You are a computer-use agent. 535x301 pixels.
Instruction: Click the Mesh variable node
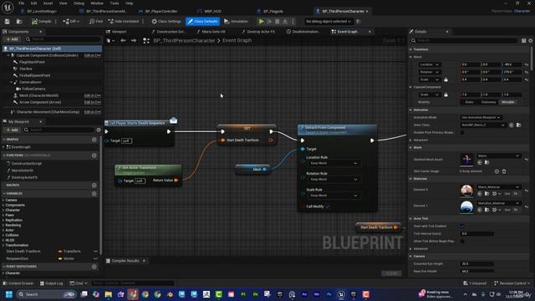[252, 169]
